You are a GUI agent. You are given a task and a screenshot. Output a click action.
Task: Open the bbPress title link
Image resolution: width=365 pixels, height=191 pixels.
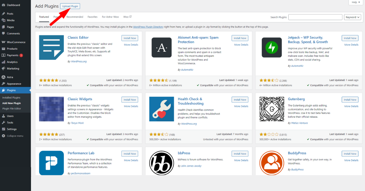click(x=184, y=153)
